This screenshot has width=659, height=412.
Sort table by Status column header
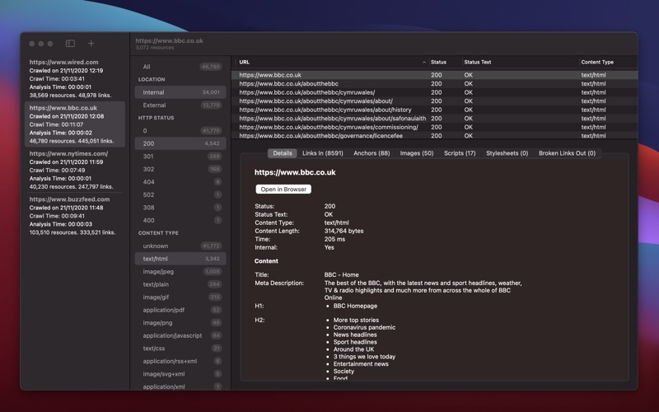439,62
